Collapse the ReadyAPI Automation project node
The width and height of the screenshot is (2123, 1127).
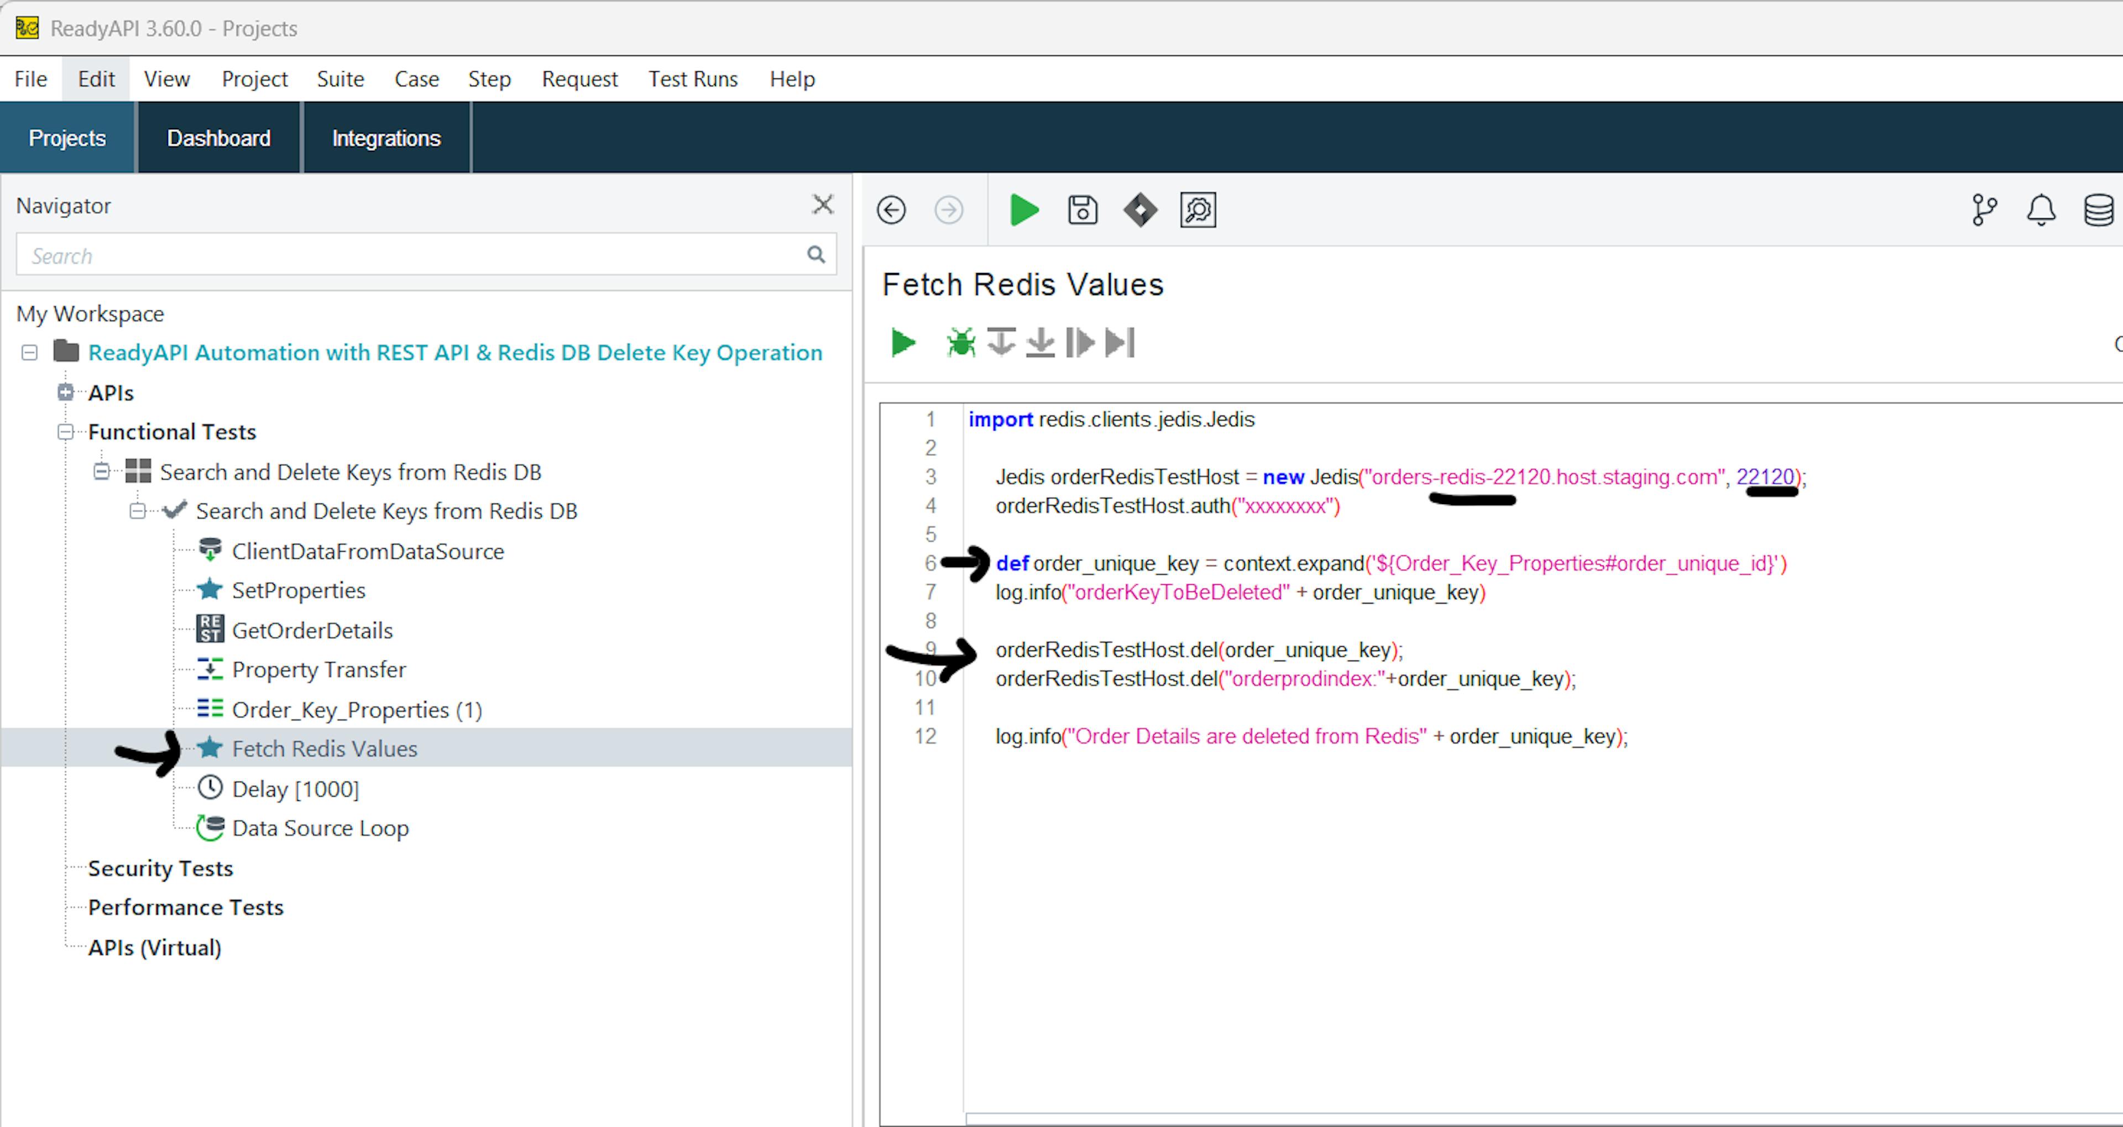pyautogui.click(x=30, y=353)
